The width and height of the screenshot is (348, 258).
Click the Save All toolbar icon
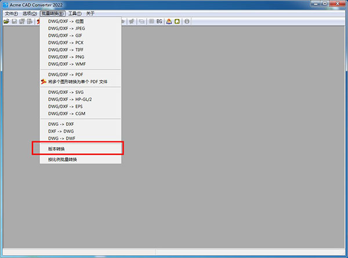click(22, 21)
